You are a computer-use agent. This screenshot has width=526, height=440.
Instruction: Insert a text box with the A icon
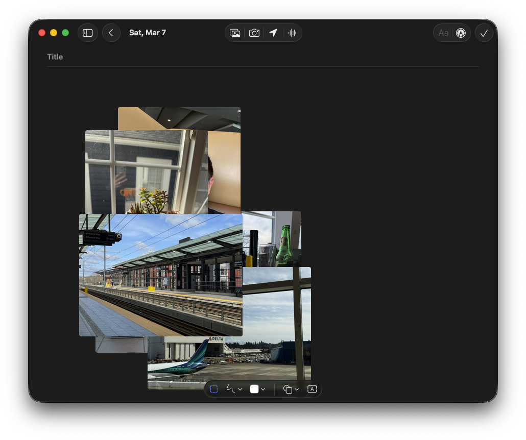click(x=312, y=389)
